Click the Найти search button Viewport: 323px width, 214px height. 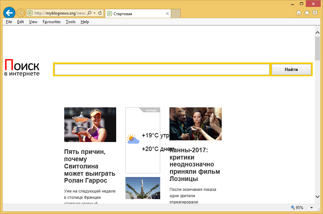pos(291,70)
